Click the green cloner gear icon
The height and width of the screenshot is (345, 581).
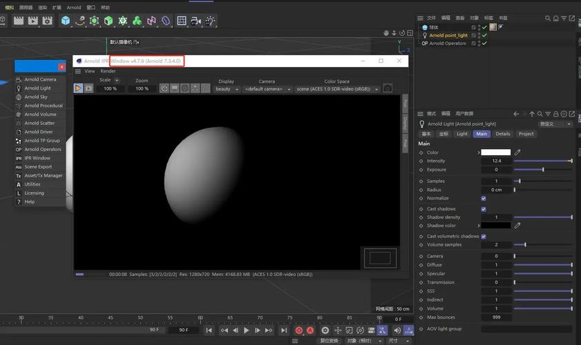(x=123, y=21)
